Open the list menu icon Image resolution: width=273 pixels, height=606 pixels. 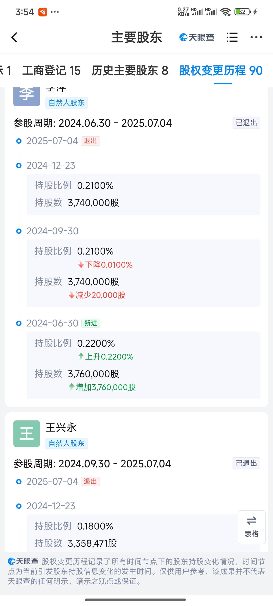click(232, 37)
